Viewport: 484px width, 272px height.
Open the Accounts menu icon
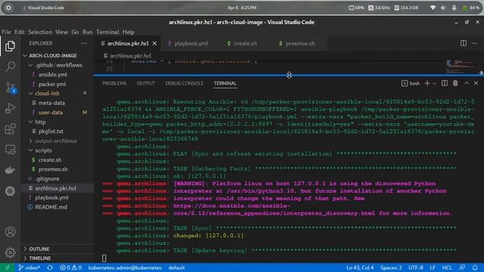click(x=10, y=232)
